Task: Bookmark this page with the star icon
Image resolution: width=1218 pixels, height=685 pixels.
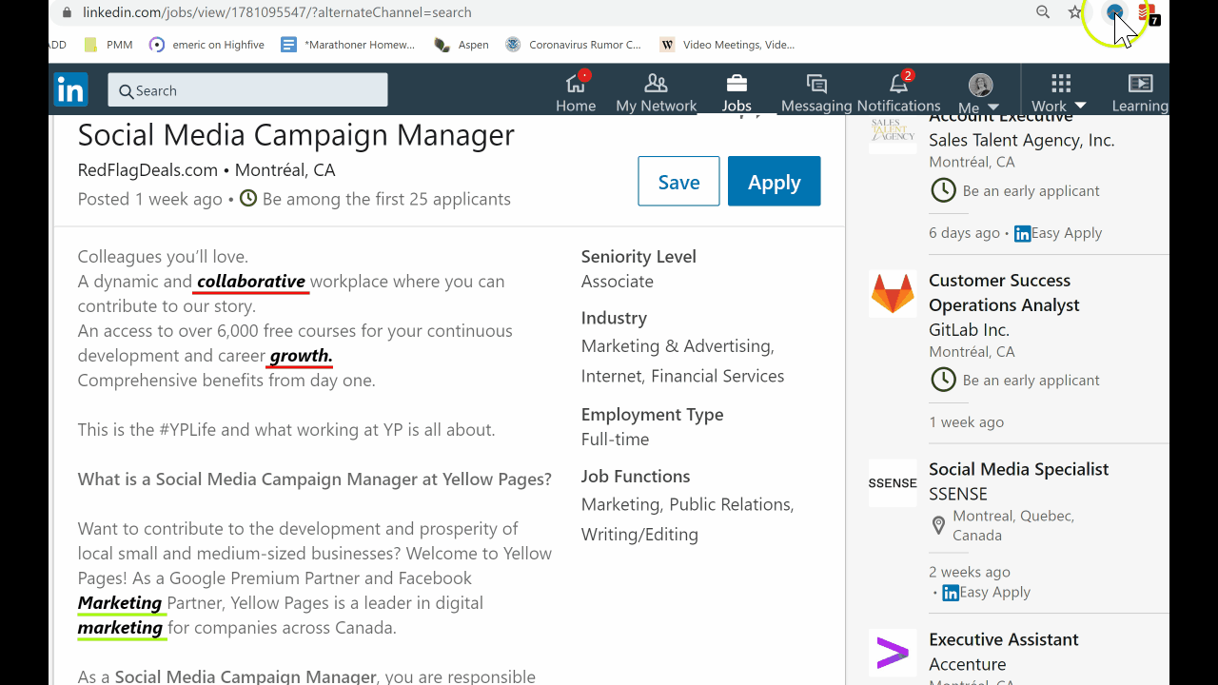Action: pos(1075,12)
